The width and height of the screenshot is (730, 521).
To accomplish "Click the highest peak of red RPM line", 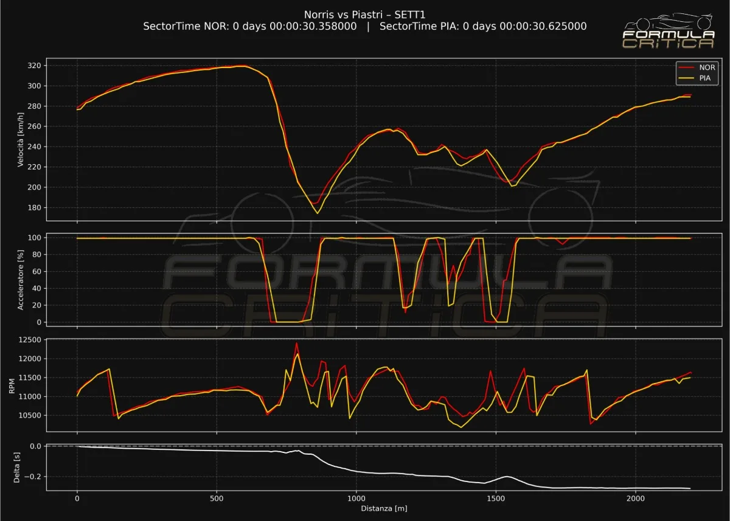I will coord(297,343).
